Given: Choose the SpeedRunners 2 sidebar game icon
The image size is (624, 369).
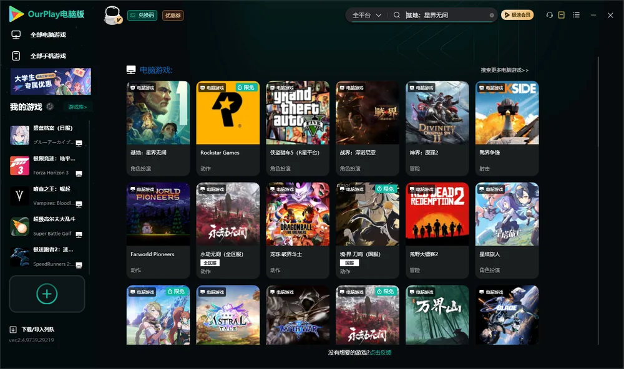Looking at the screenshot, I should click(19, 257).
